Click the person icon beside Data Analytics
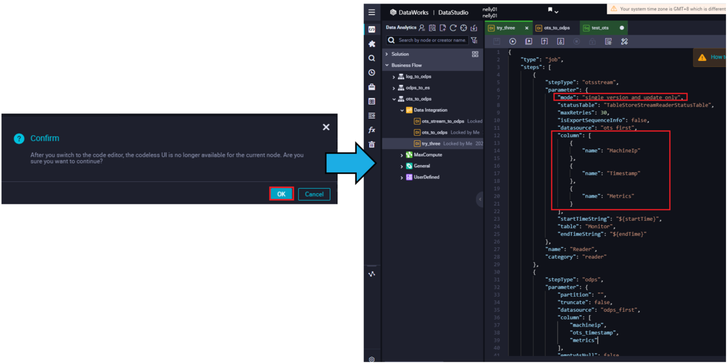The height and width of the screenshot is (364, 728). pos(422,28)
